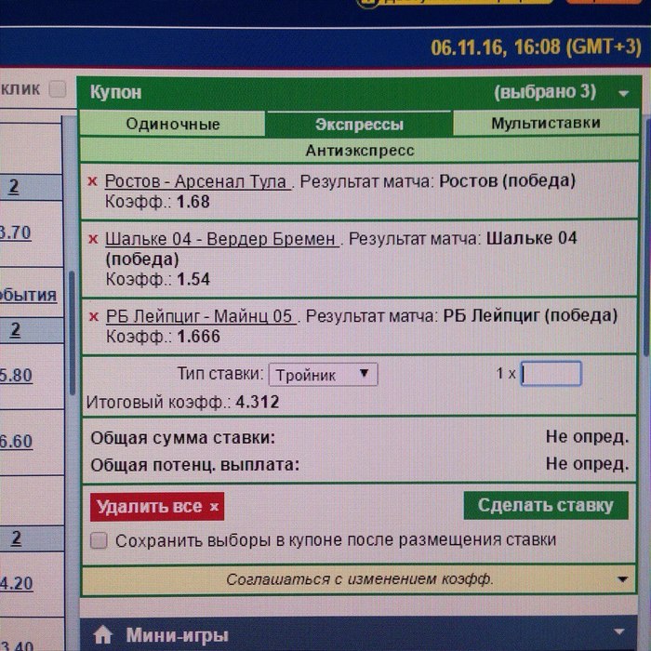This screenshot has height=651, width=651.
Task: Expand the Мини-игры panel arrow
Action: point(619,631)
